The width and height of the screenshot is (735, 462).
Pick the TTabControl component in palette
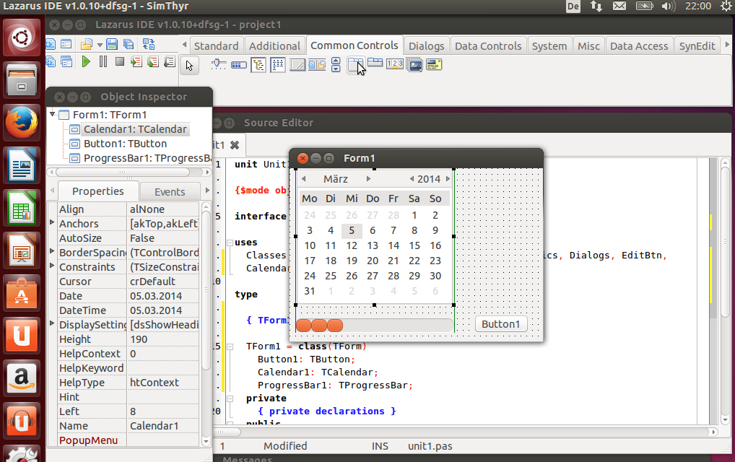[x=375, y=62]
